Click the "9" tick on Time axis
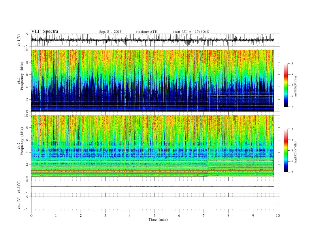 [x=253, y=216]
